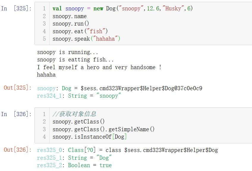Click the snoopy.eat("fish") line
Screen dimensions: 252x171
[x=80, y=31]
